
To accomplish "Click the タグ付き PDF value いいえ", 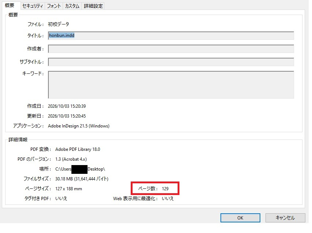I will pyautogui.click(x=61, y=198).
